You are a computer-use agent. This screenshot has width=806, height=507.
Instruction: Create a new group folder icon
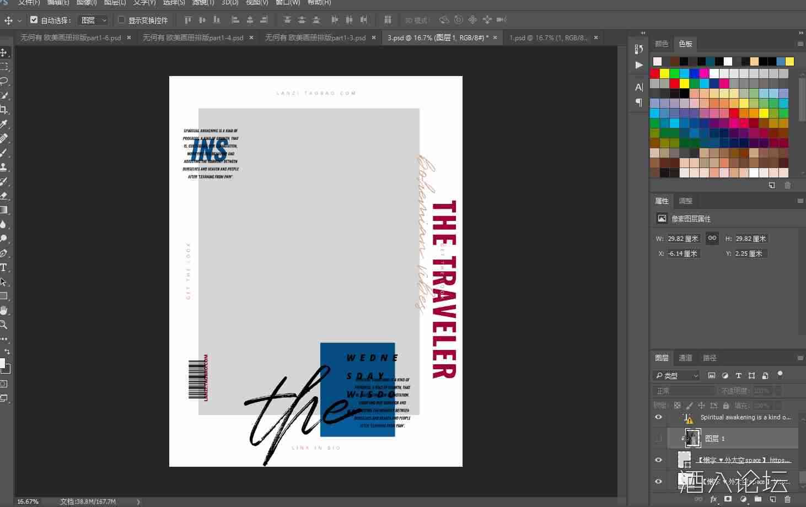pos(758,499)
